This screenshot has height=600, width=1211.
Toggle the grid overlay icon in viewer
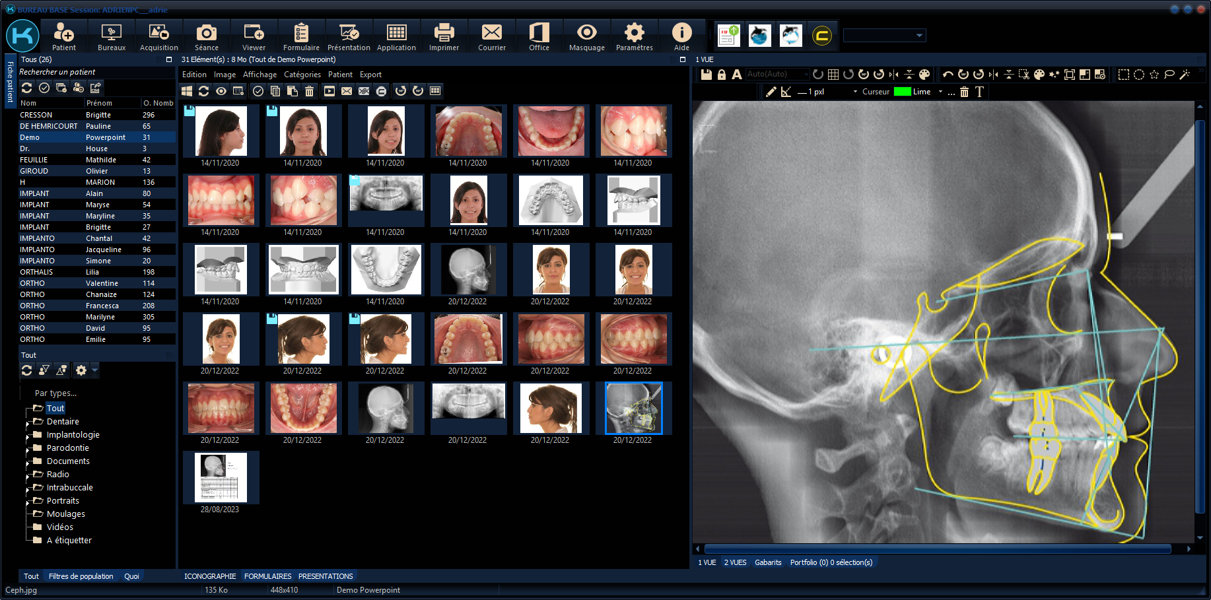coord(833,75)
